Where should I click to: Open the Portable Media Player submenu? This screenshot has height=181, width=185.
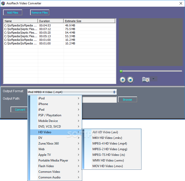(x=56, y=160)
